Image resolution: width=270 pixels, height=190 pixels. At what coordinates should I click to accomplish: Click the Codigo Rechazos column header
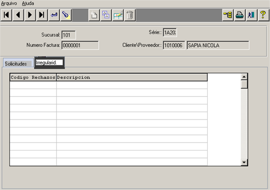(x=33, y=77)
